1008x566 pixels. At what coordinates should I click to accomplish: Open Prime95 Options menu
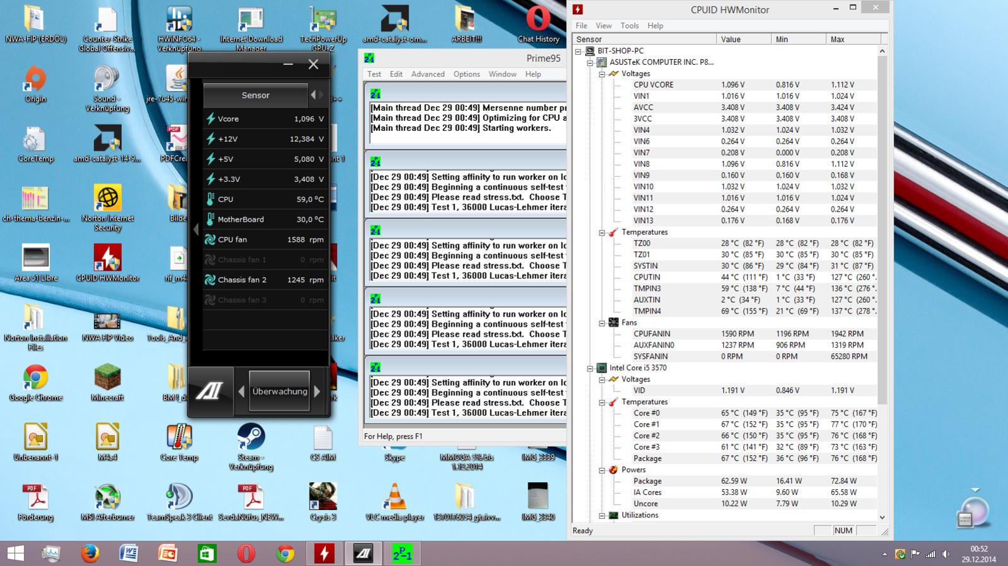coord(466,74)
